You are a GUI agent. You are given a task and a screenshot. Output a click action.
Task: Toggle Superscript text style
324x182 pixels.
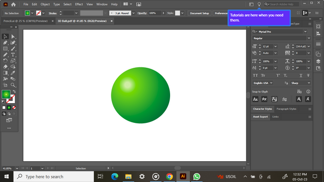(x=278, y=75)
